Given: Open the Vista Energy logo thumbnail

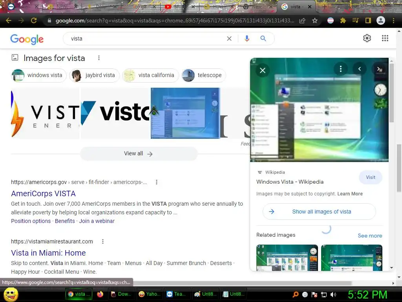Looking at the screenshot, I should (45, 113).
